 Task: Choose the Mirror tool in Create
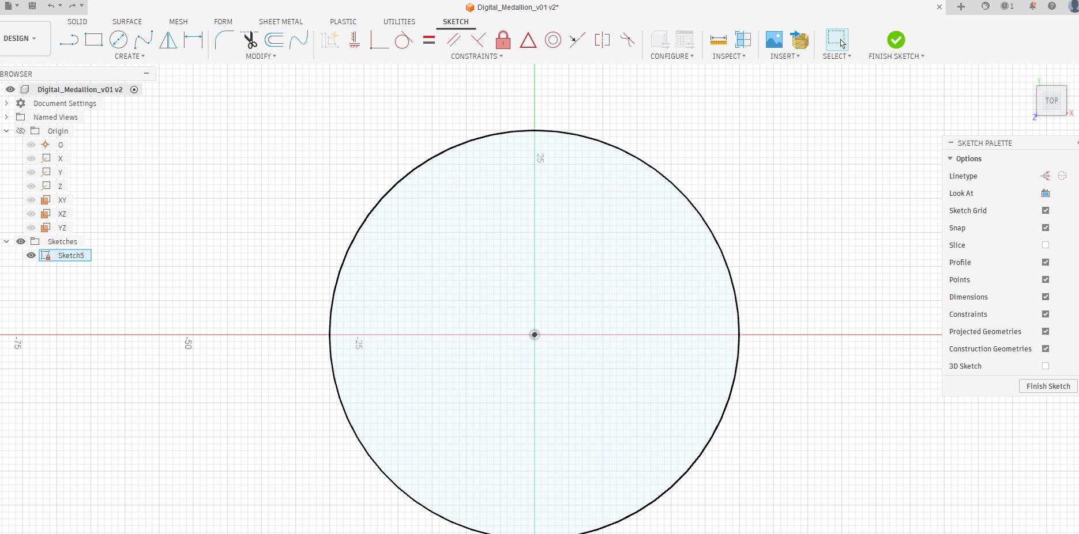click(168, 40)
